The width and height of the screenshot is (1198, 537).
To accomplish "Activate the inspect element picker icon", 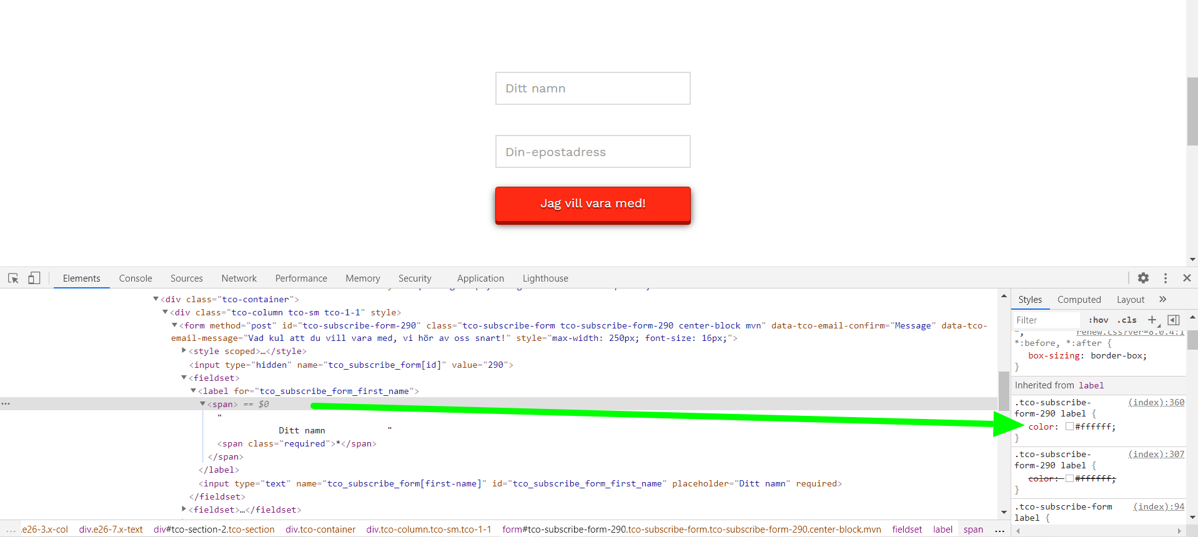I will (x=13, y=278).
